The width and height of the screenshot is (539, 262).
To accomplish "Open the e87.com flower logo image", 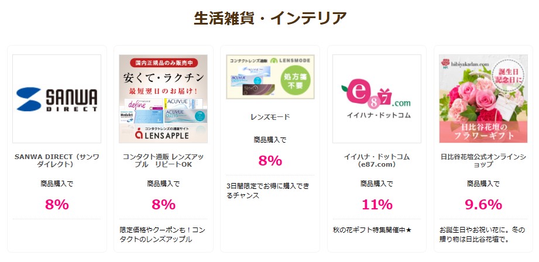I will pyautogui.click(x=377, y=99).
